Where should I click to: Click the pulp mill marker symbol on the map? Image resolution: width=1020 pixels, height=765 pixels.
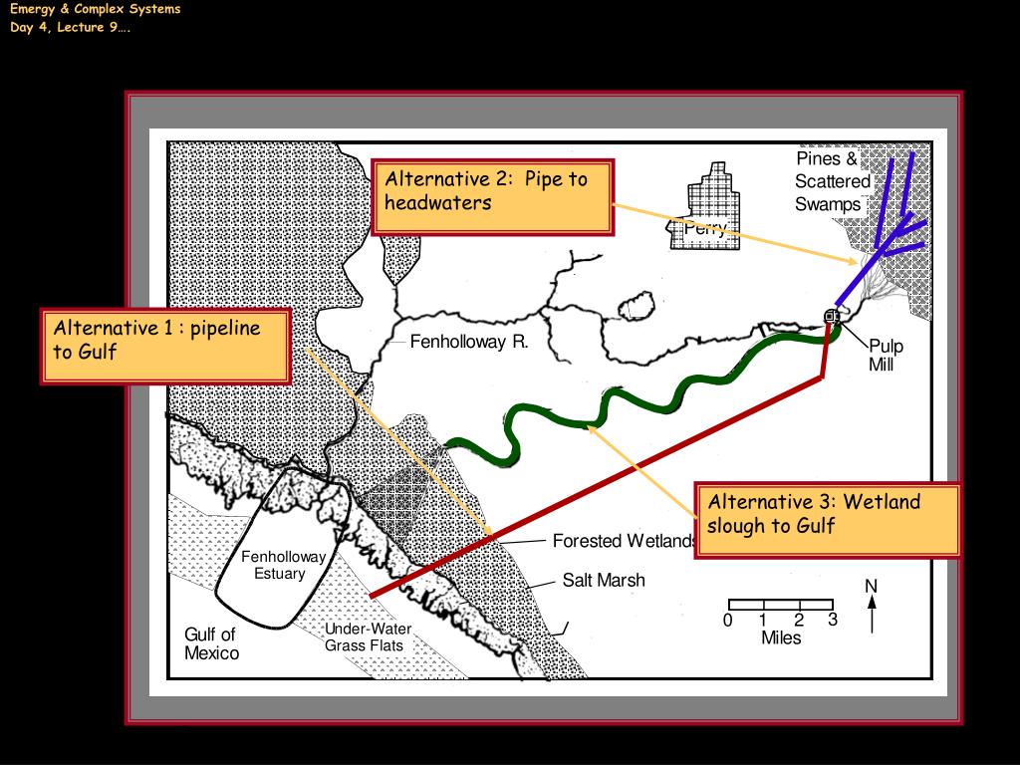tap(831, 317)
